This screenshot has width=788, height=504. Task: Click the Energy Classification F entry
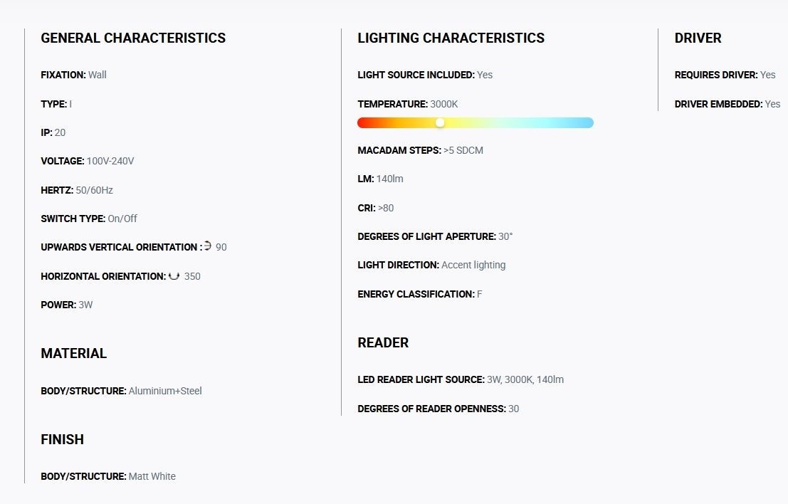click(x=420, y=294)
